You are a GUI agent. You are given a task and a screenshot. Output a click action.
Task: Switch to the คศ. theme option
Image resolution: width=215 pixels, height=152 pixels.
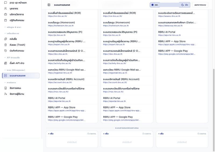point(155,5)
